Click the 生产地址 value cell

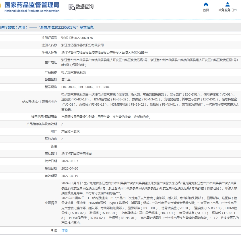150,62
